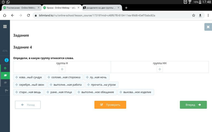
Task: Close the lesson panel with X button
Action: (208, 27)
